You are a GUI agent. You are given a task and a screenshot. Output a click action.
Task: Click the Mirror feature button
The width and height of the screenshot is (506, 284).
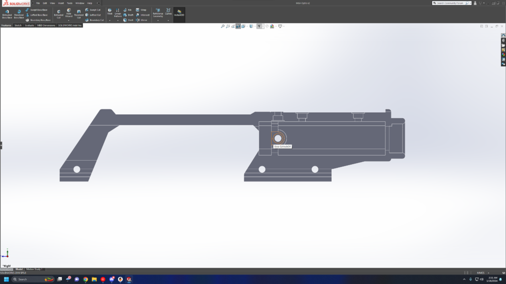[x=143, y=20]
